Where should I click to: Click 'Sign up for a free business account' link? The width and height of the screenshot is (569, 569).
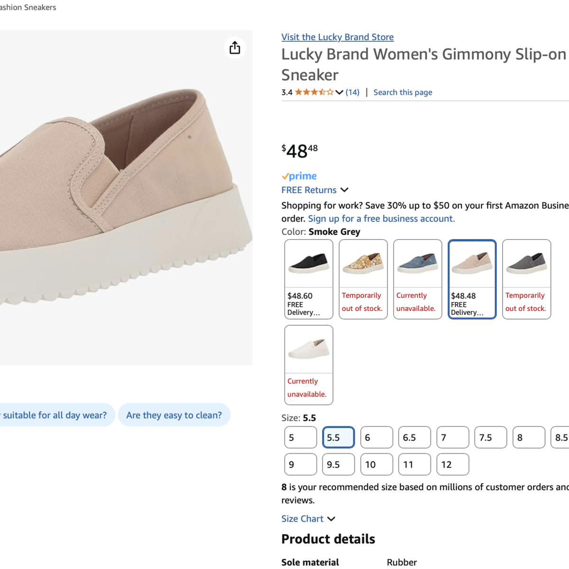click(381, 219)
